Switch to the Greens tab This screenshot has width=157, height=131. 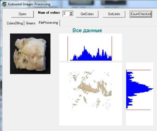[x=31, y=23]
